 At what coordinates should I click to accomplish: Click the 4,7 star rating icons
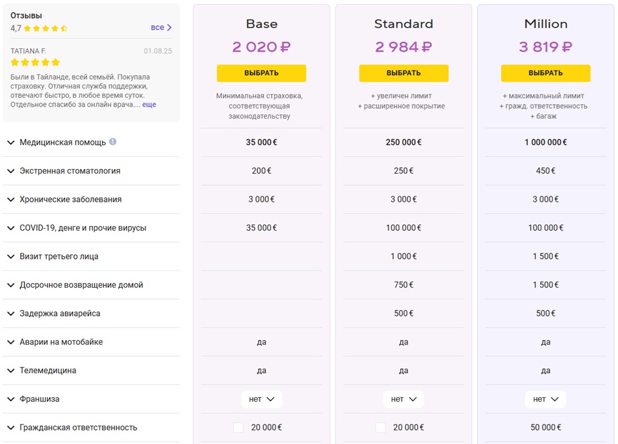tap(46, 28)
